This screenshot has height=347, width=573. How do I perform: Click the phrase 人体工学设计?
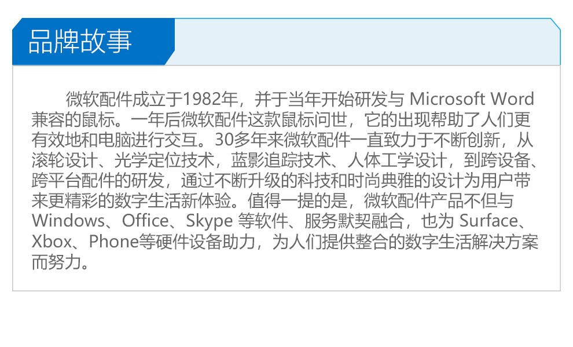point(397,160)
